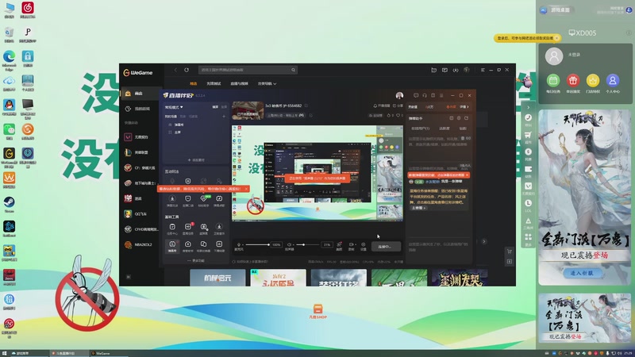Image resolution: width=635 pixels, height=357 pixels.
Task: Switch to 精选 tab in WeGame
Action: (193, 84)
